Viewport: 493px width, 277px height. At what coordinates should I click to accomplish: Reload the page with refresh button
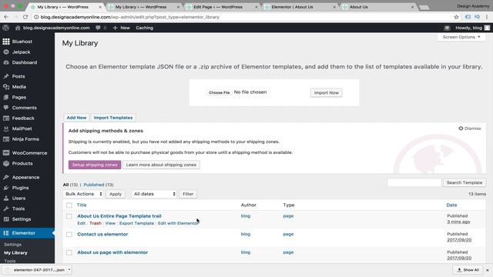(x=25, y=17)
